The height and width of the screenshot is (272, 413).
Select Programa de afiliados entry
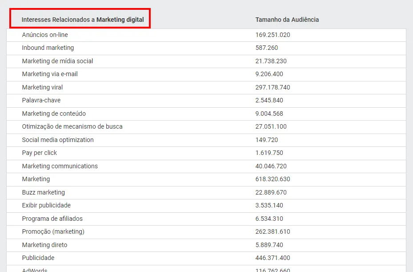click(52, 219)
